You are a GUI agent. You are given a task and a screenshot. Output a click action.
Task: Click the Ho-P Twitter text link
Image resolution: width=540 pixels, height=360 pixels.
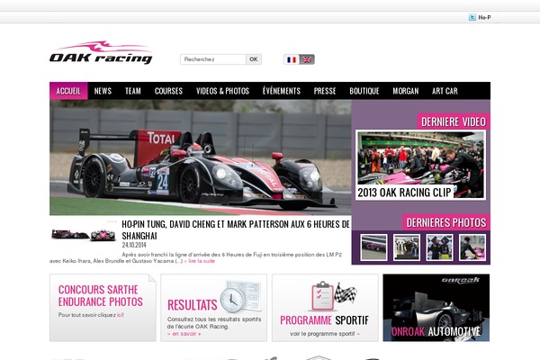coord(484,18)
